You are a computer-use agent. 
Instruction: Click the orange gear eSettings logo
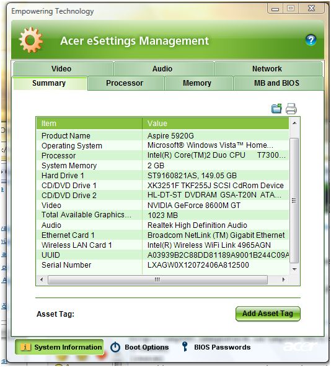tap(31, 40)
